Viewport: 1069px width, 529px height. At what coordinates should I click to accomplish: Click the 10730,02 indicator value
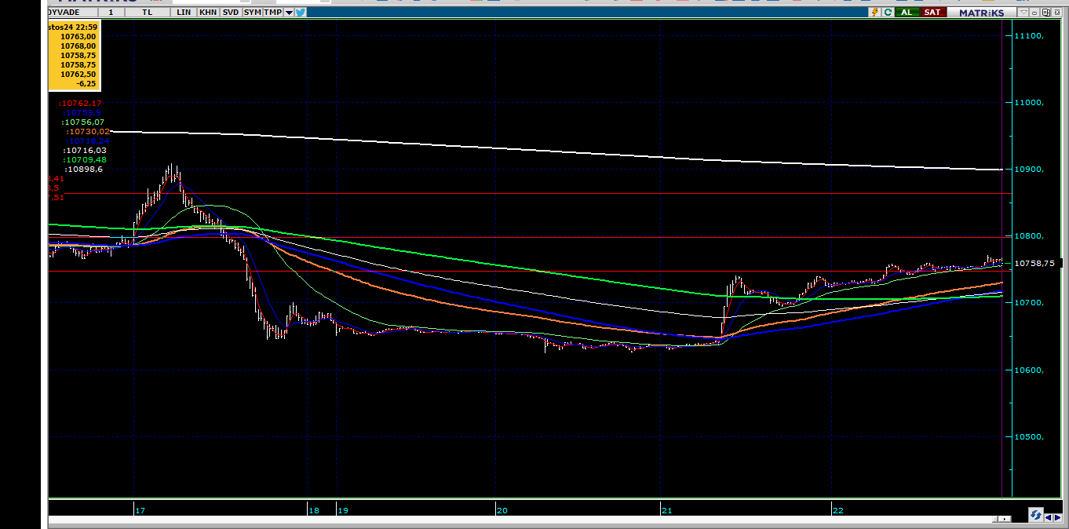pyautogui.click(x=88, y=132)
